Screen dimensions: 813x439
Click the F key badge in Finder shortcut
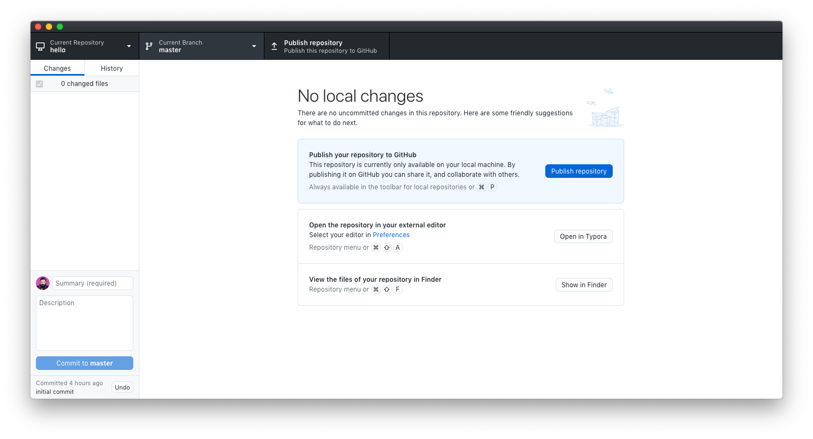coord(398,289)
